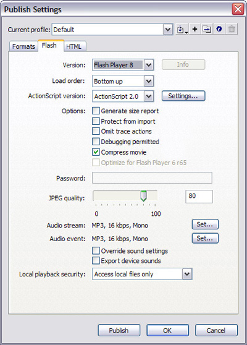Click the Audio stream MP3 settings text

pos(120,225)
